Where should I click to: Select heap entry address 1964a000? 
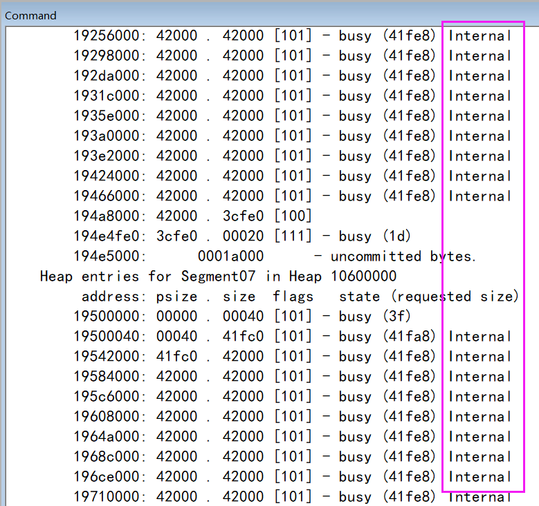pyautogui.click(x=109, y=436)
